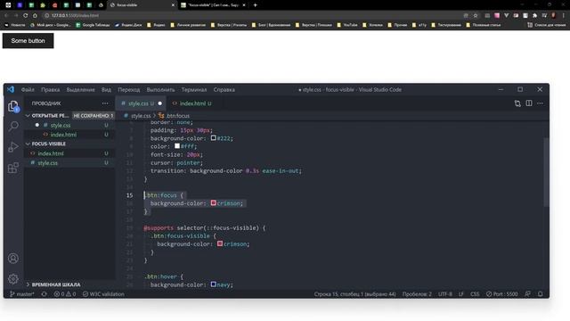Open the Help (Справка) menu
This screenshot has height=321, width=570.
224,89
